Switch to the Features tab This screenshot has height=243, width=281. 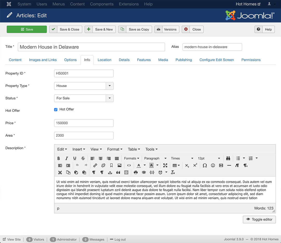144,60
